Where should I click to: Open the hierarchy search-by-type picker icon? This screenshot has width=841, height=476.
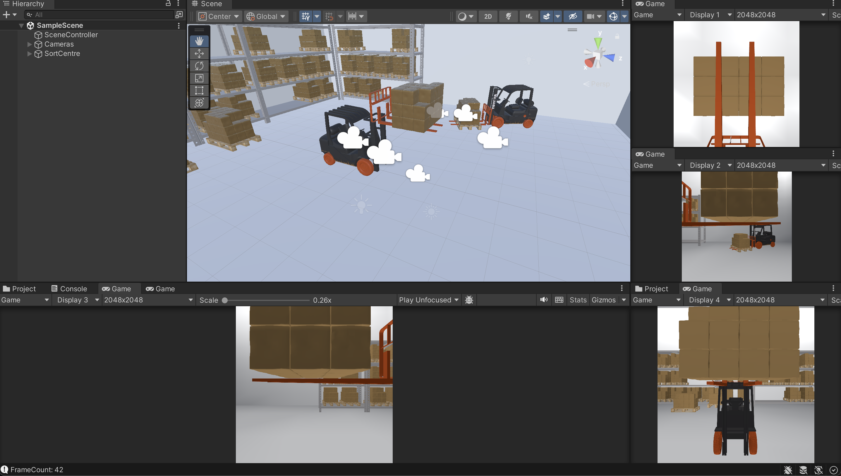pyautogui.click(x=179, y=15)
